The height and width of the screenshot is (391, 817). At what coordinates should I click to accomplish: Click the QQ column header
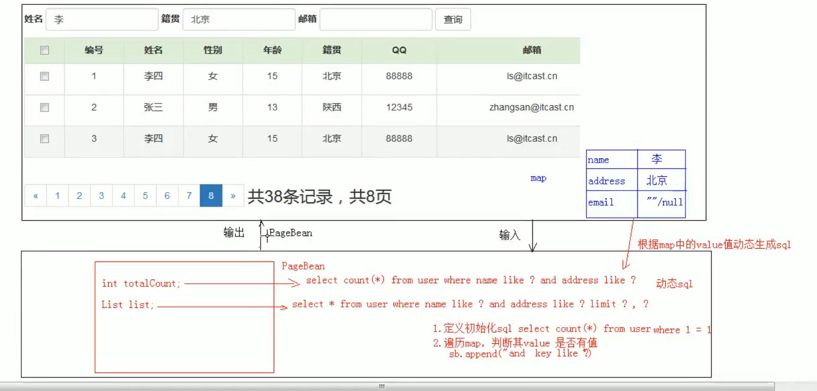(399, 50)
